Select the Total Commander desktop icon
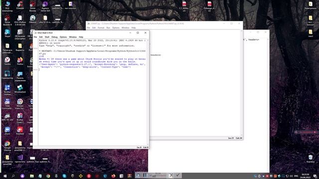Viewport: 319px width, 179px height. click(7, 104)
